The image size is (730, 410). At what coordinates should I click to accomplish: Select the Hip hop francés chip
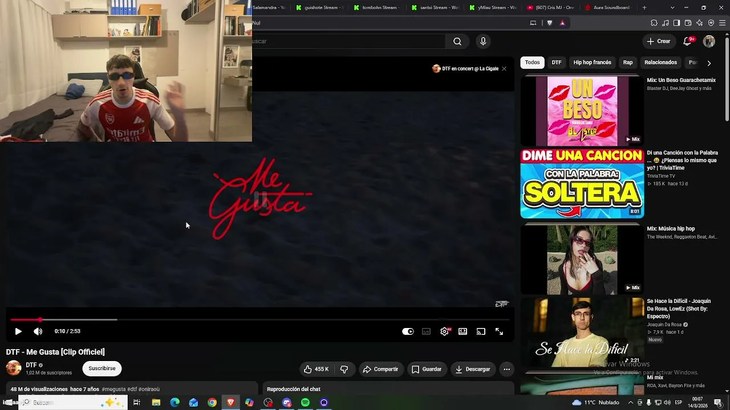click(x=593, y=63)
